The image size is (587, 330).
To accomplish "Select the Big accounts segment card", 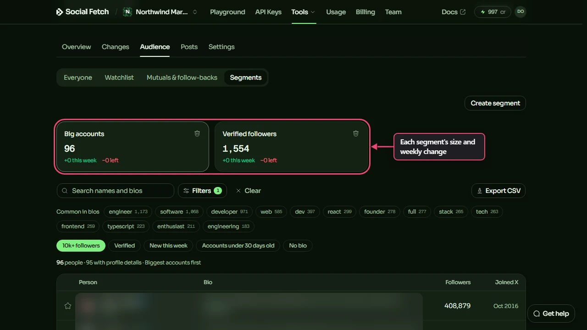I will [x=133, y=147].
